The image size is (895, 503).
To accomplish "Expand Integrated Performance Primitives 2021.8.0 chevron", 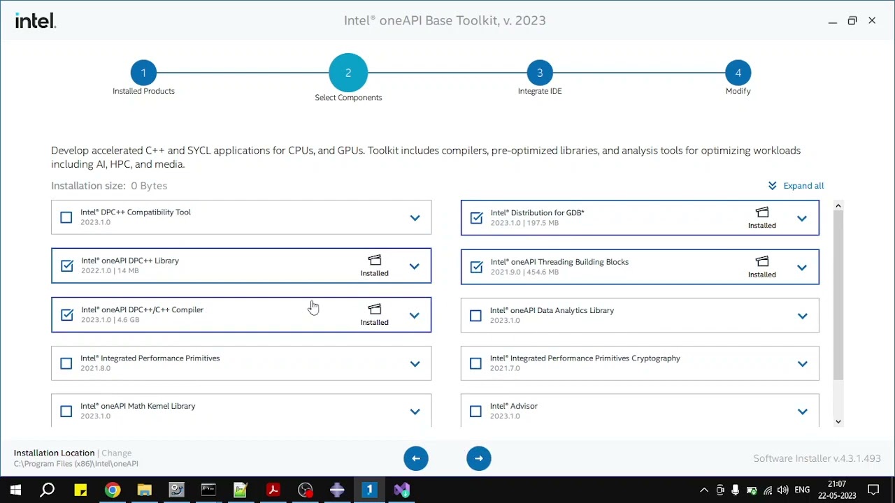I will (415, 363).
